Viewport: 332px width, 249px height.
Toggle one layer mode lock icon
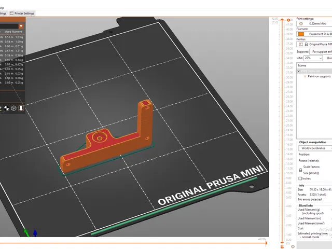click(282, 247)
